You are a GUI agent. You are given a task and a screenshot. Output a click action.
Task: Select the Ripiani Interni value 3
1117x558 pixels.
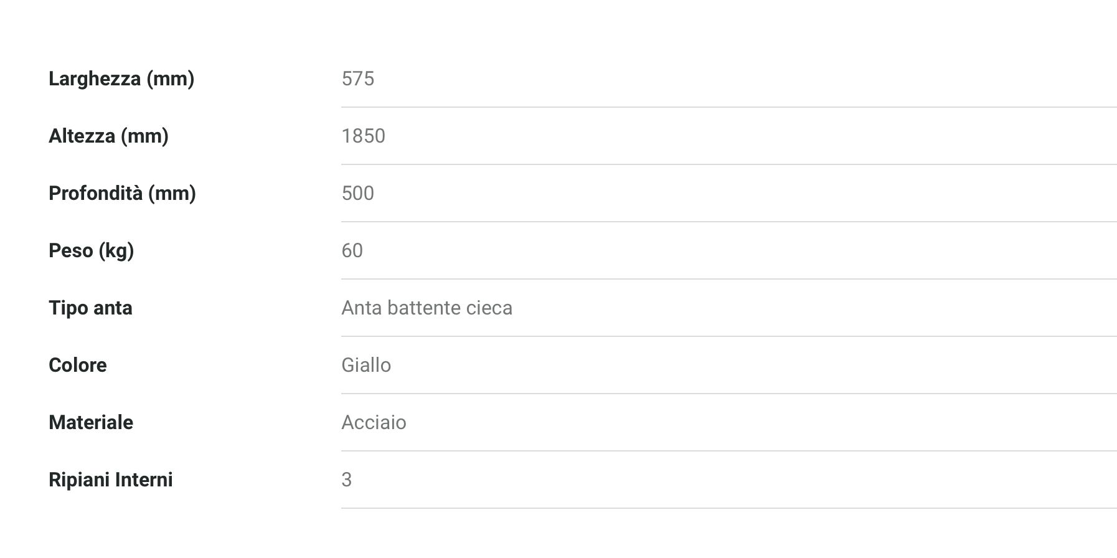[347, 480]
